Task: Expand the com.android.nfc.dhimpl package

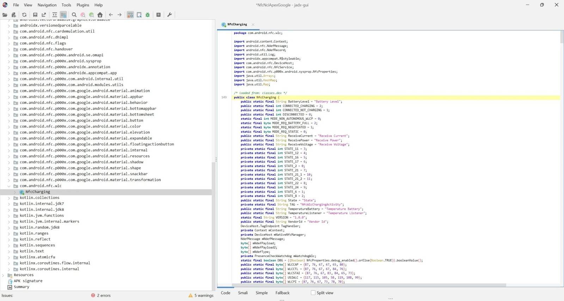Action: pos(9,37)
